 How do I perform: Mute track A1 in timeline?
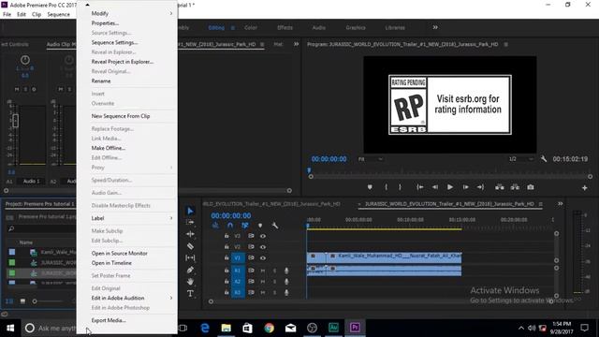(263, 271)
